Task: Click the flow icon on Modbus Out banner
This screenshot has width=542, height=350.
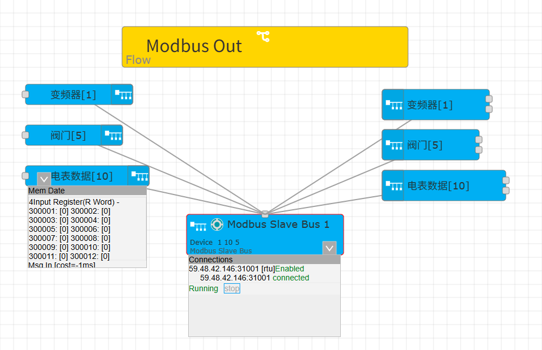Action: click(263, 36)
